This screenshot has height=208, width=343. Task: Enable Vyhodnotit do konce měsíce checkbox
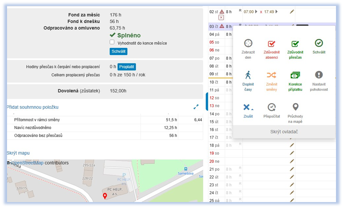pyautogui.click(x=112, y=42)
